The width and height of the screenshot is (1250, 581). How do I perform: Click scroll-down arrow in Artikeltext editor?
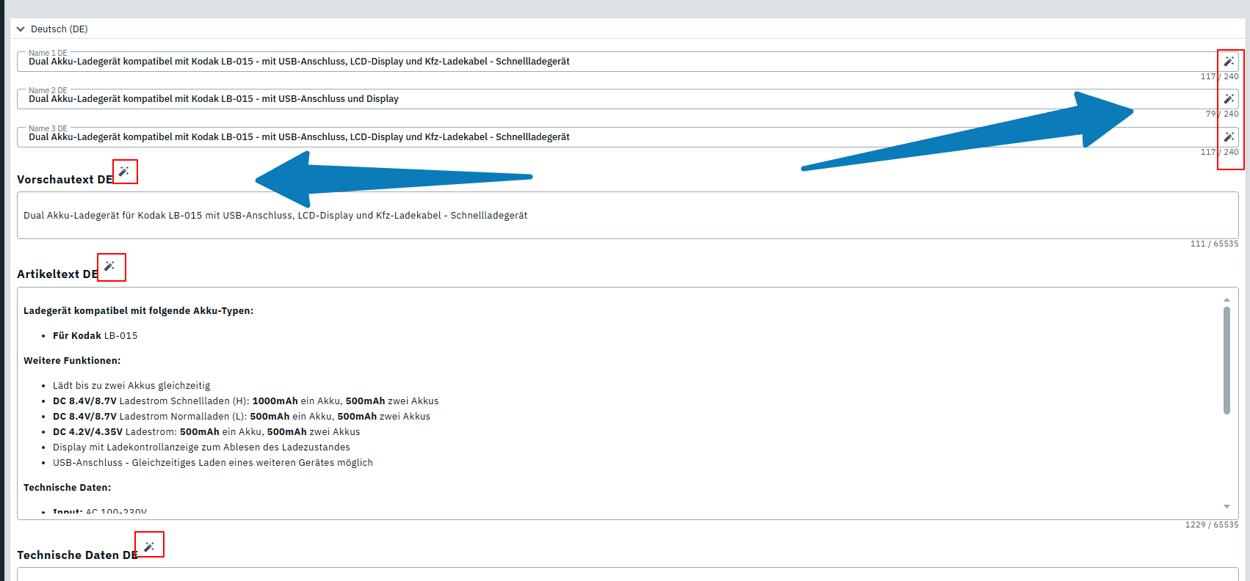click(x=1226, y=507)
